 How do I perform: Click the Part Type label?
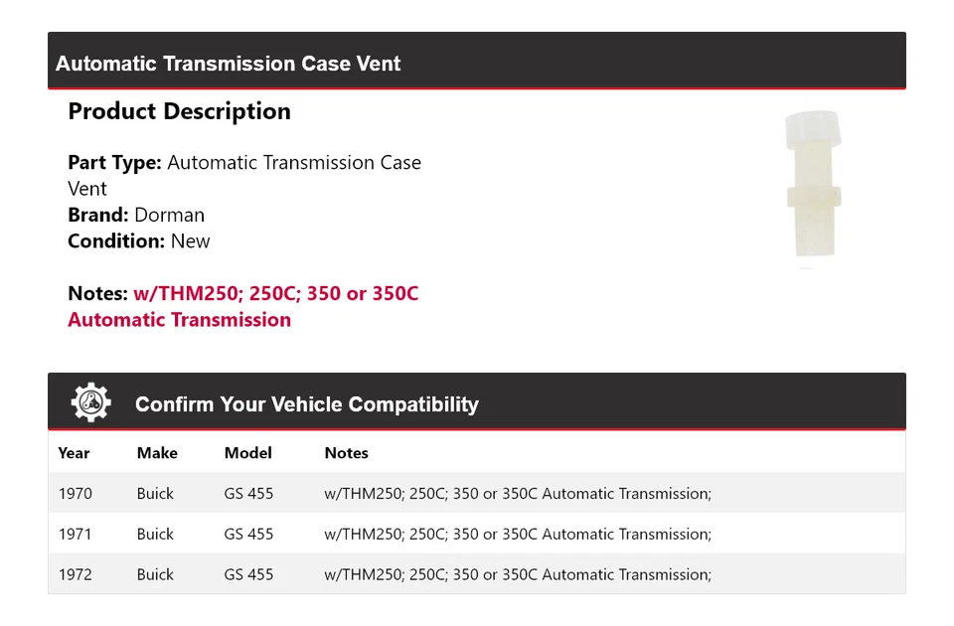(114, 162)
